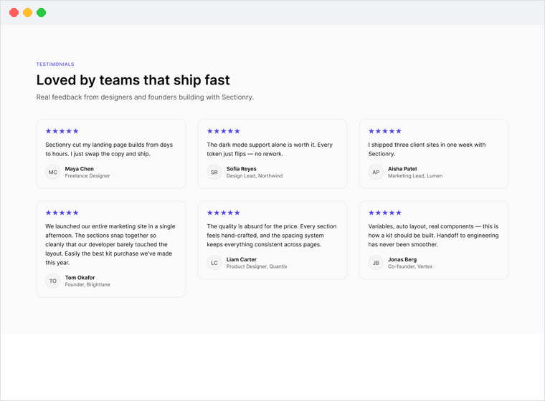Click the TESTIMONIALS label

tap(55, 64)
